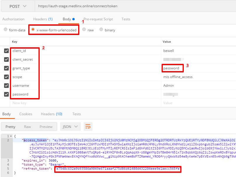Image resolution: width=236 pixels, height=177 pixels.
Task: Select the Pretty response view
Action: (x=11, y=127)
